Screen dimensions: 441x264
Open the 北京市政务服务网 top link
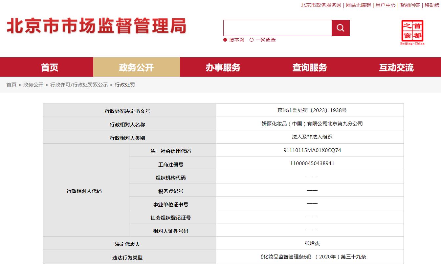[x=321, y=5]
